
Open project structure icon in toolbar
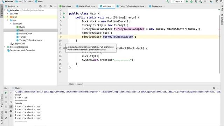tap(211, 1)
